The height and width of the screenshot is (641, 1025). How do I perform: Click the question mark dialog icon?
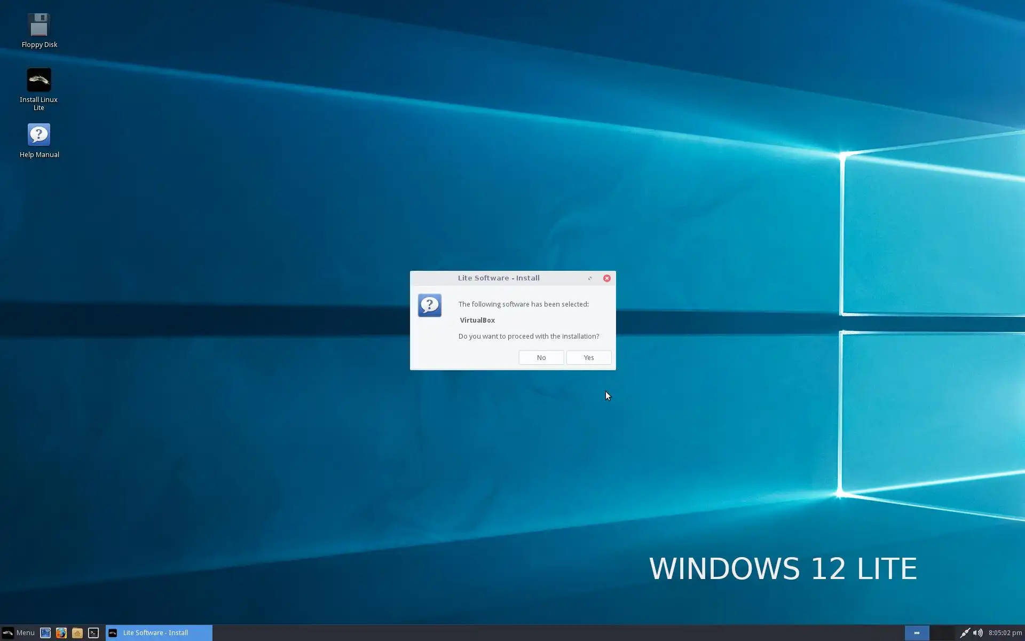[430, 306]
